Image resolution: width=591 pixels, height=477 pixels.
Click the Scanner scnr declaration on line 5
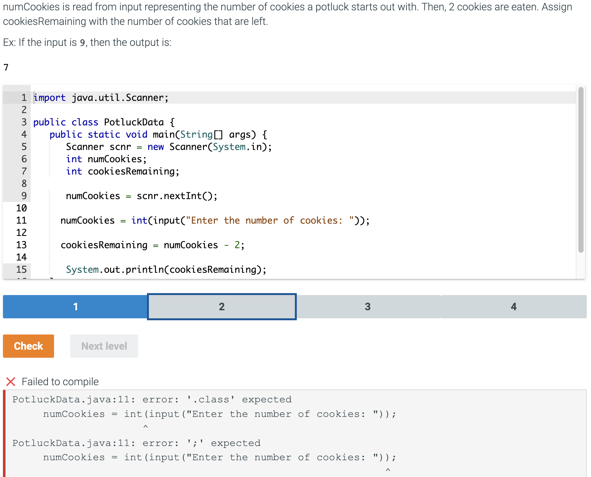[168, 146]
